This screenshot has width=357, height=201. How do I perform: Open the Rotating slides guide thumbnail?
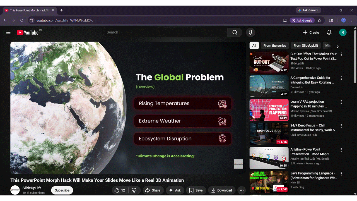[269, 86]
